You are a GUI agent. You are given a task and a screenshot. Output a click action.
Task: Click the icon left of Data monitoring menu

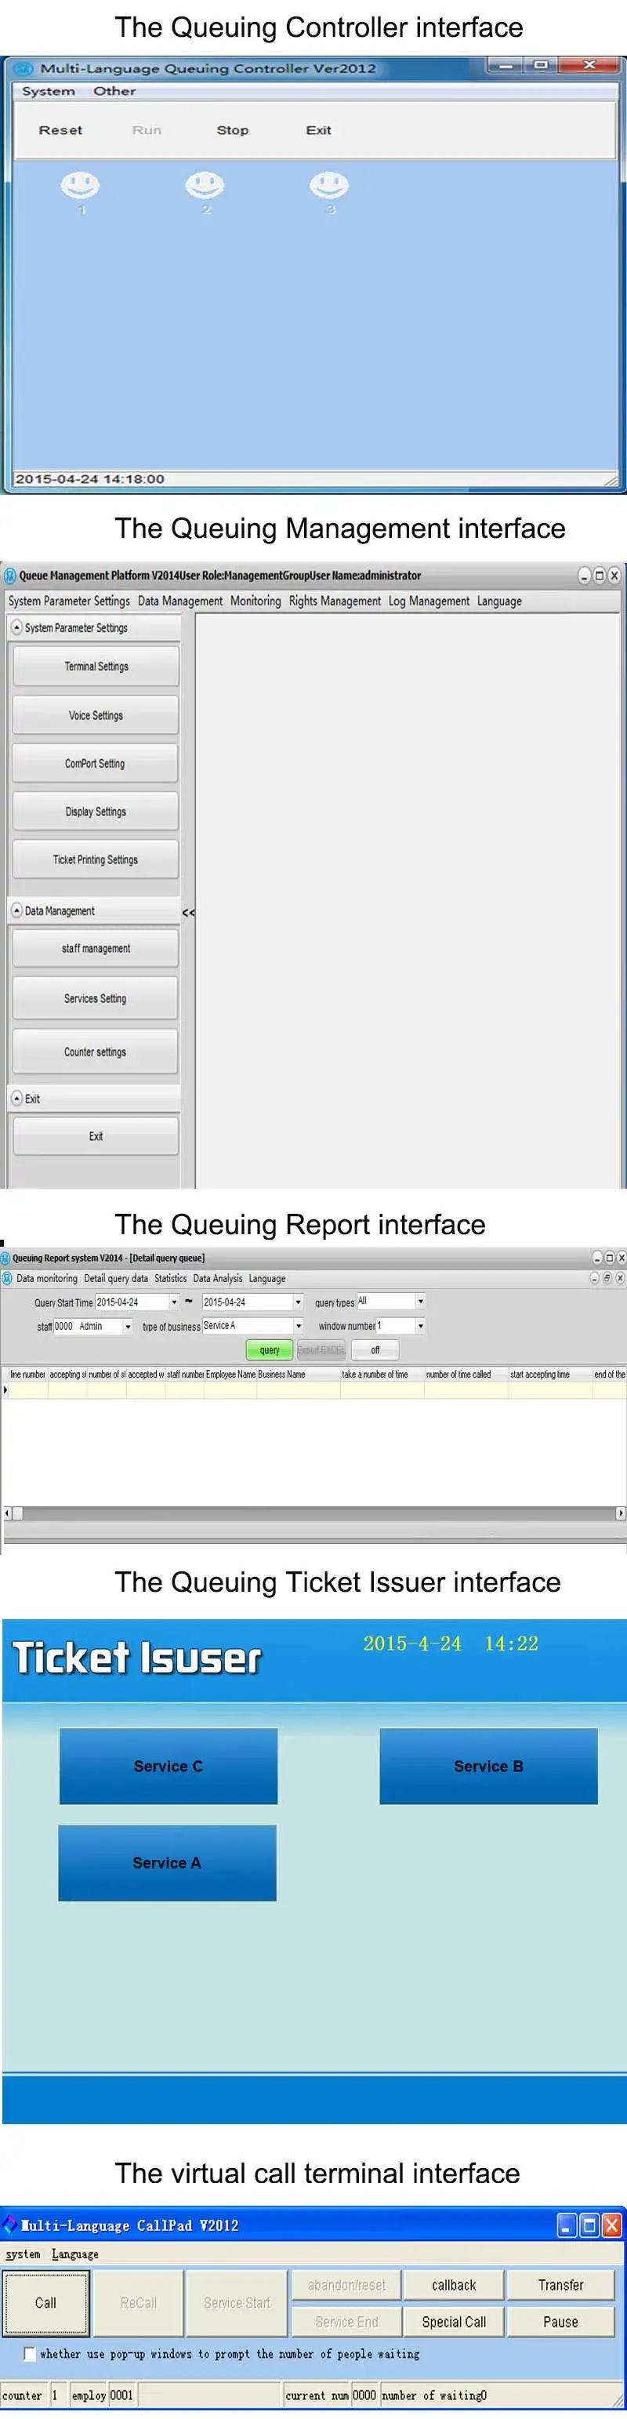click(8, 1278)
